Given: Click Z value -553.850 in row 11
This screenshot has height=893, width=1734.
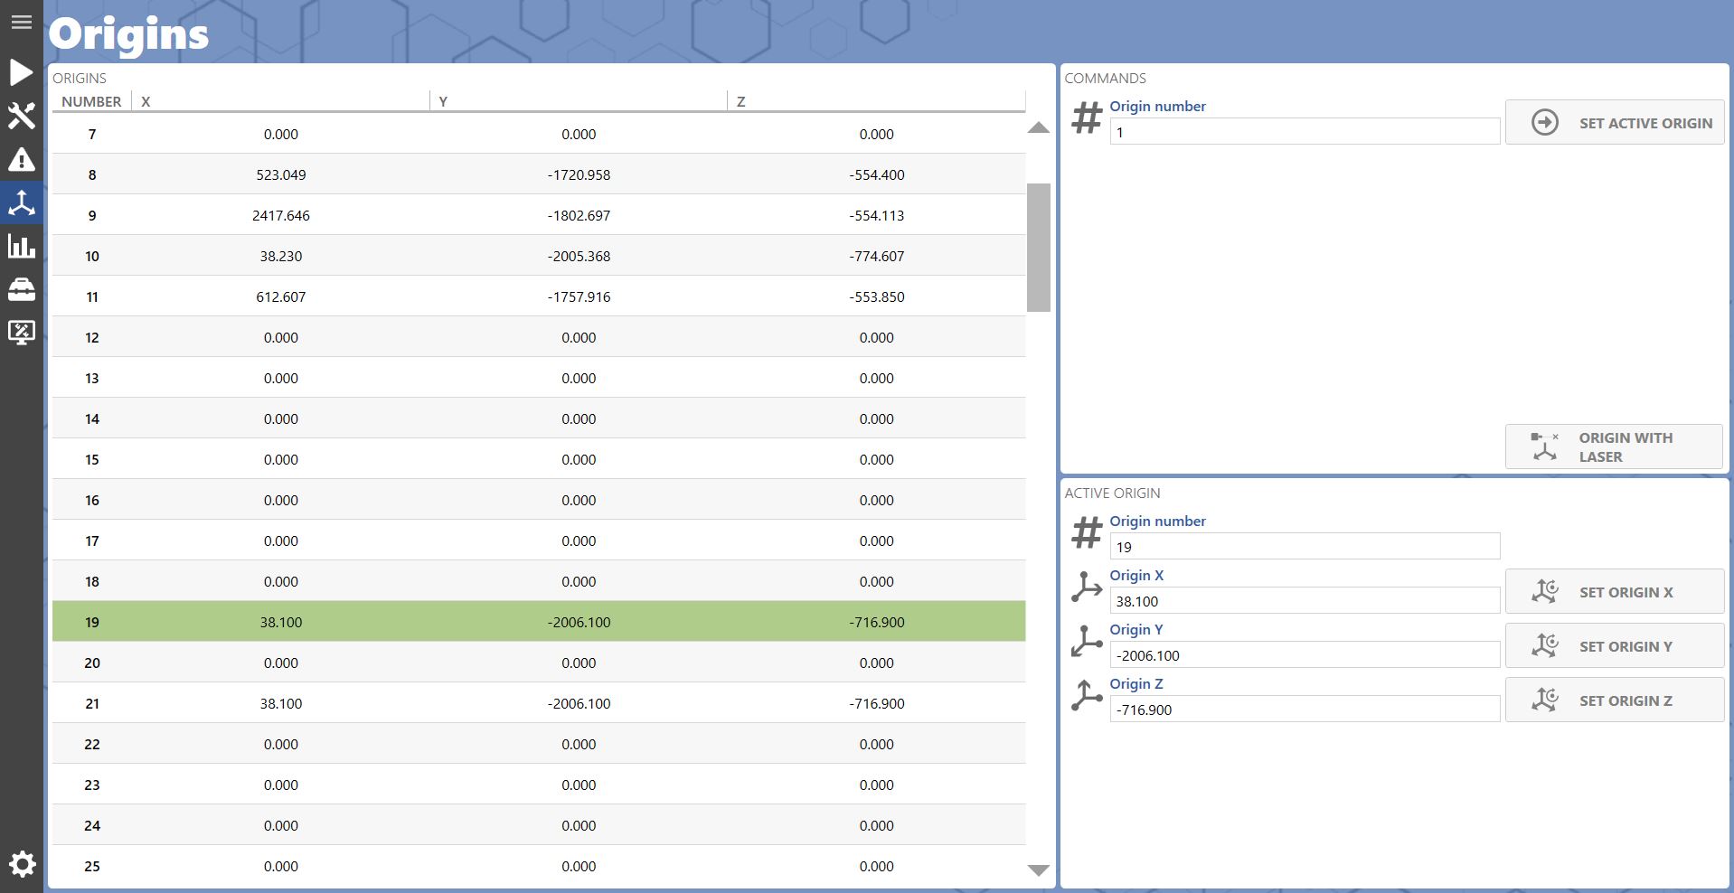Looking at the screenshot, I should coord(877,296).
